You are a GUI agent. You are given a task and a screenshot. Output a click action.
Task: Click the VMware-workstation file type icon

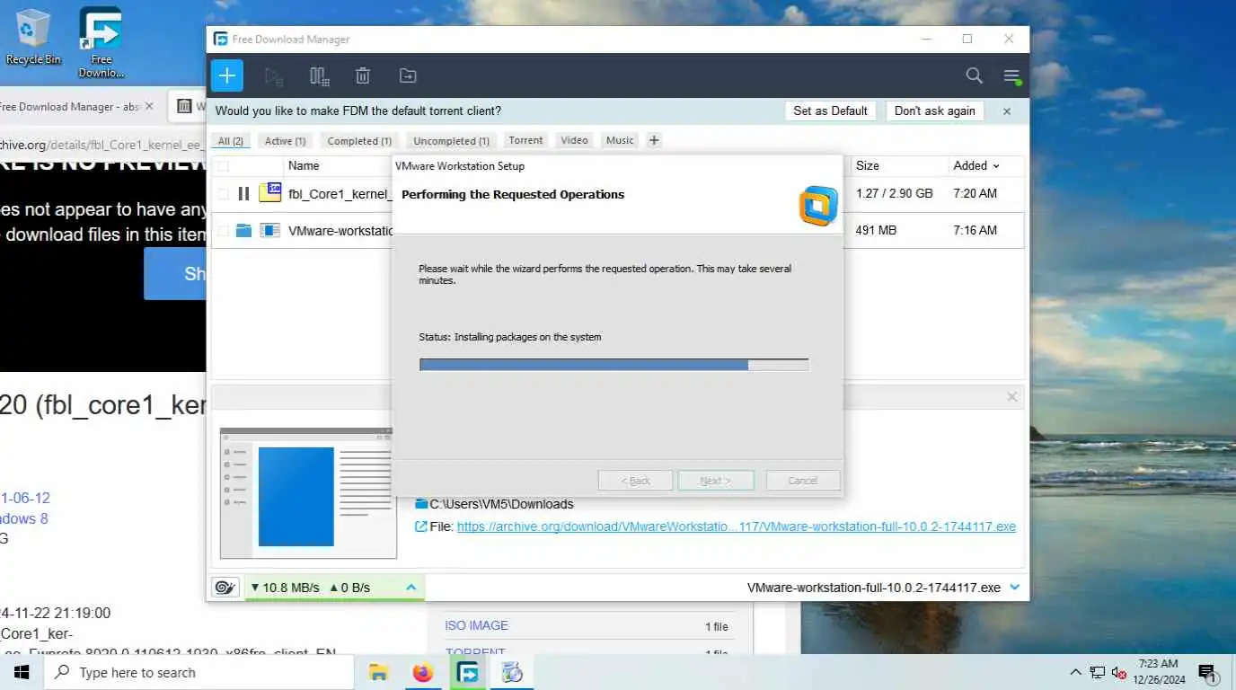269,231
